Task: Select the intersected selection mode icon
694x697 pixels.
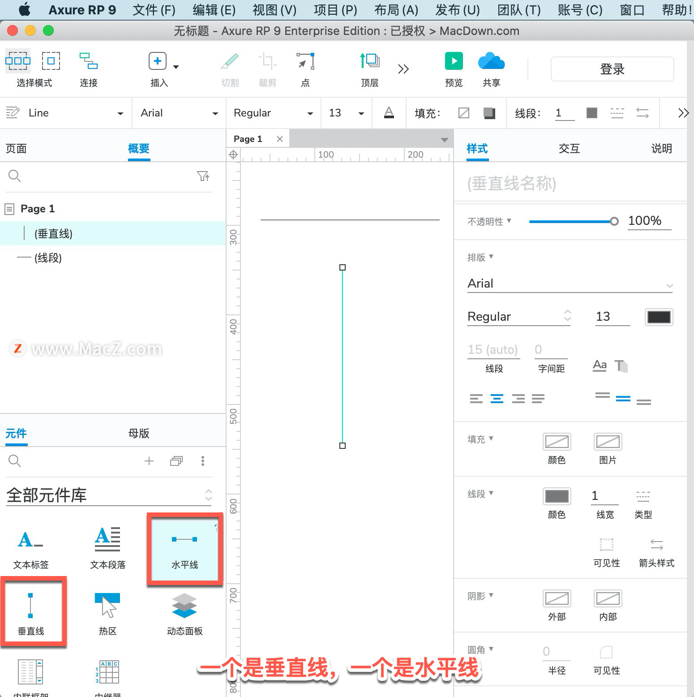Action: (18, 61)
